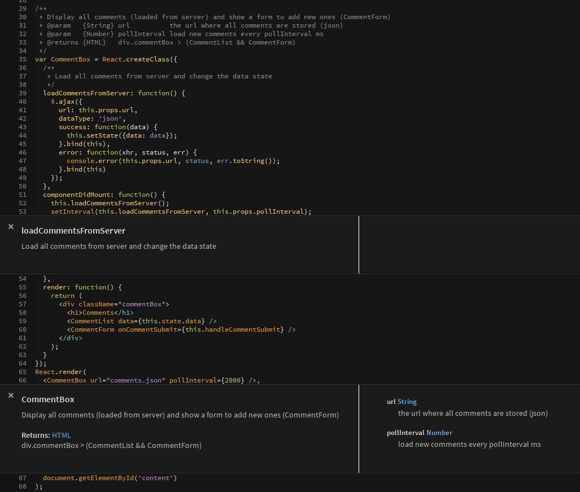
Task: Click line number 55 in the gutter
Action: (23, 287)
